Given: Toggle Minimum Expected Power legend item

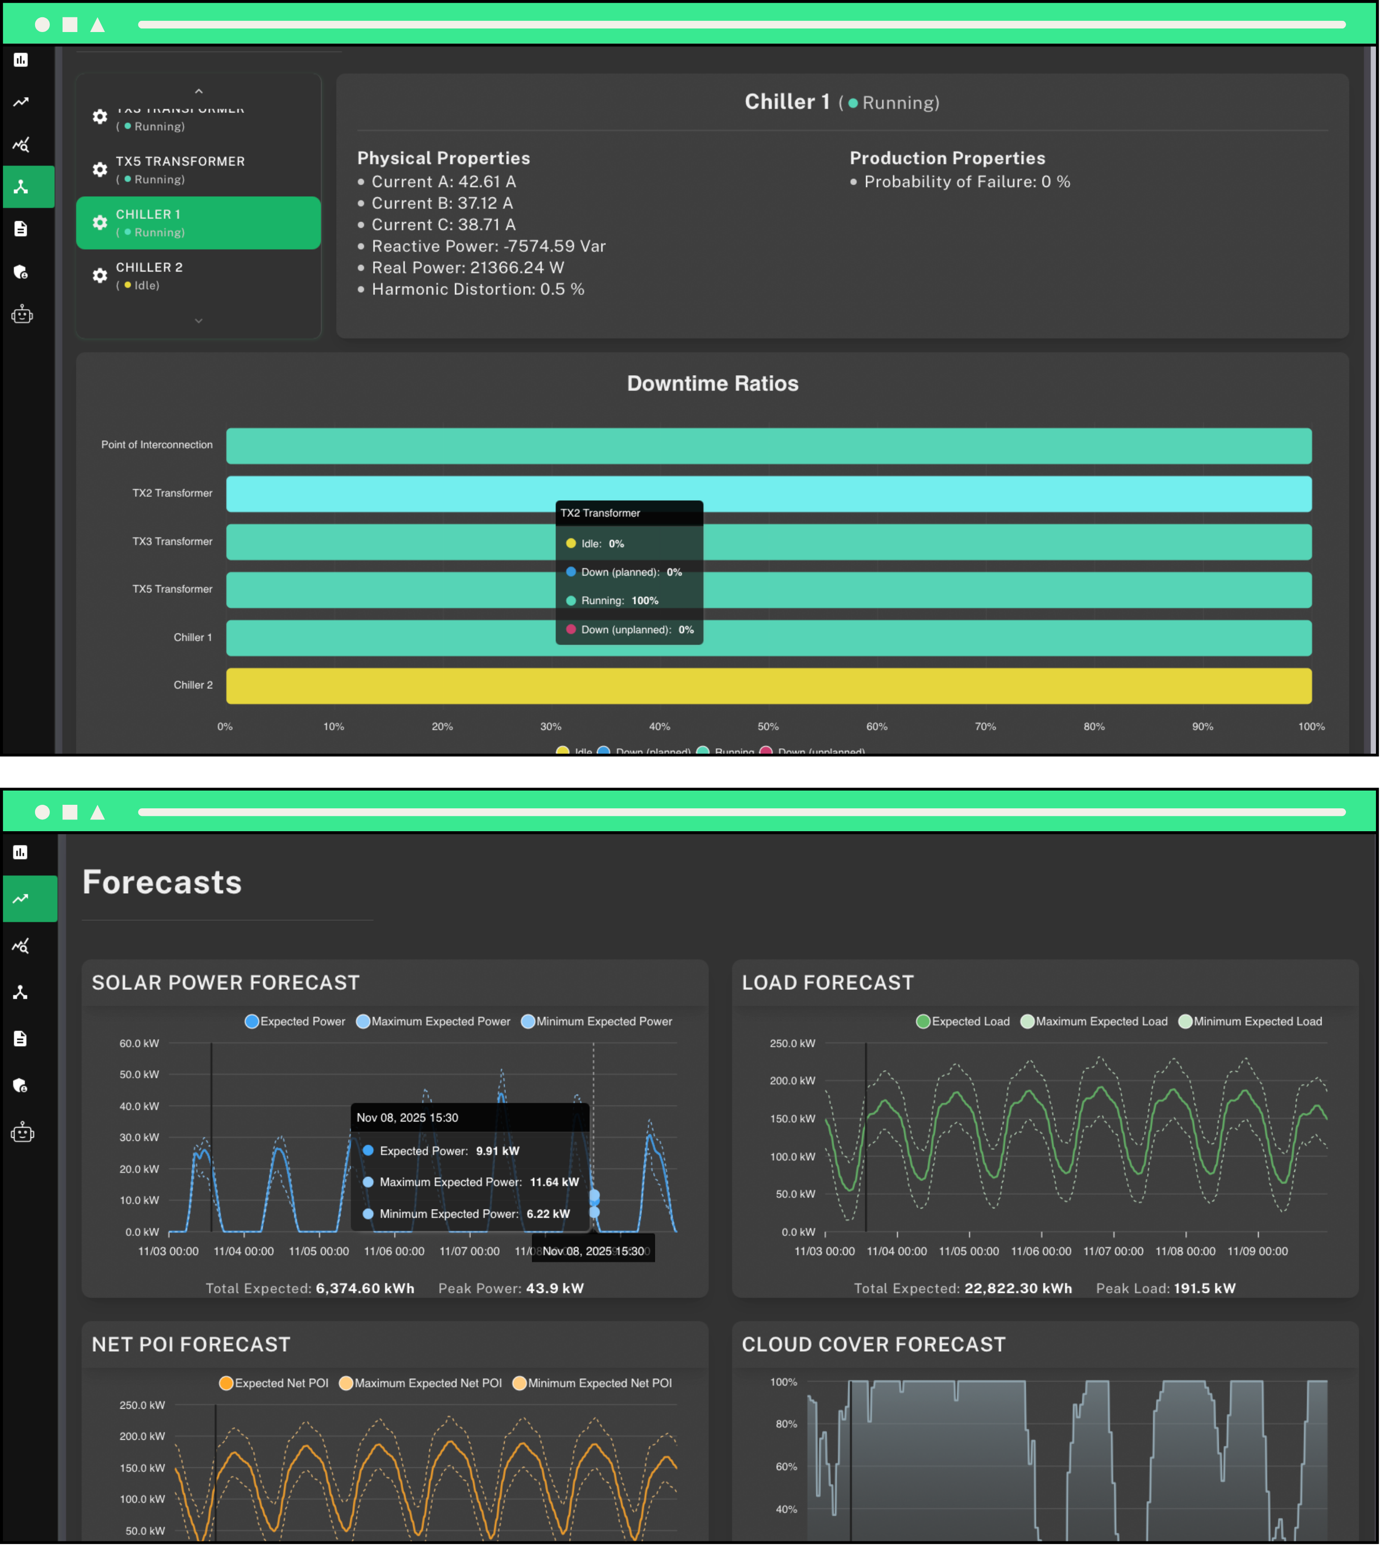Looking at the screenshot, I should click(x=597, y=1022).
